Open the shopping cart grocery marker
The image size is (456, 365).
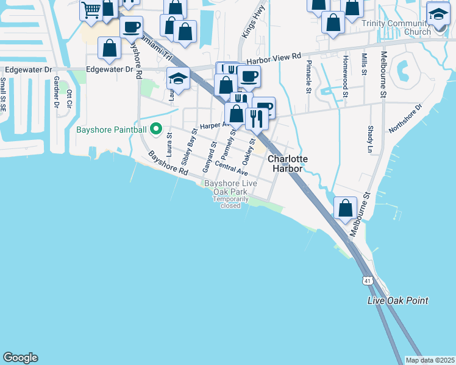click(91, 10)
